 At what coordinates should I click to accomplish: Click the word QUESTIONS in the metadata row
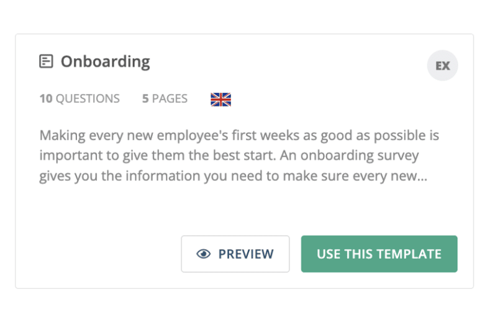pyautogui.click(x=88, y=99)
